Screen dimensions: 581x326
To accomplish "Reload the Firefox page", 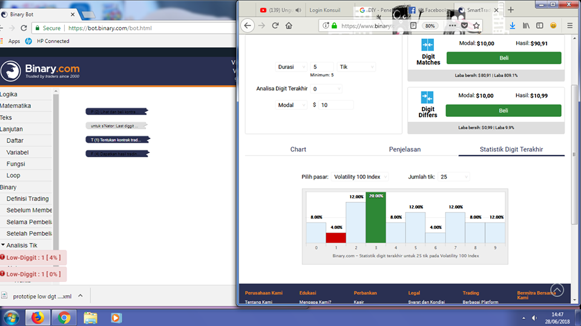I will click(x=275, y=25).
